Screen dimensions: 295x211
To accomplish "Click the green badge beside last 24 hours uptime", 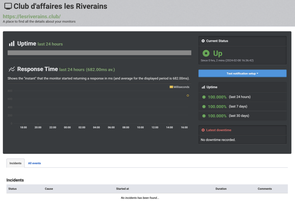I will pyautogui.click(x=204, y=97).
